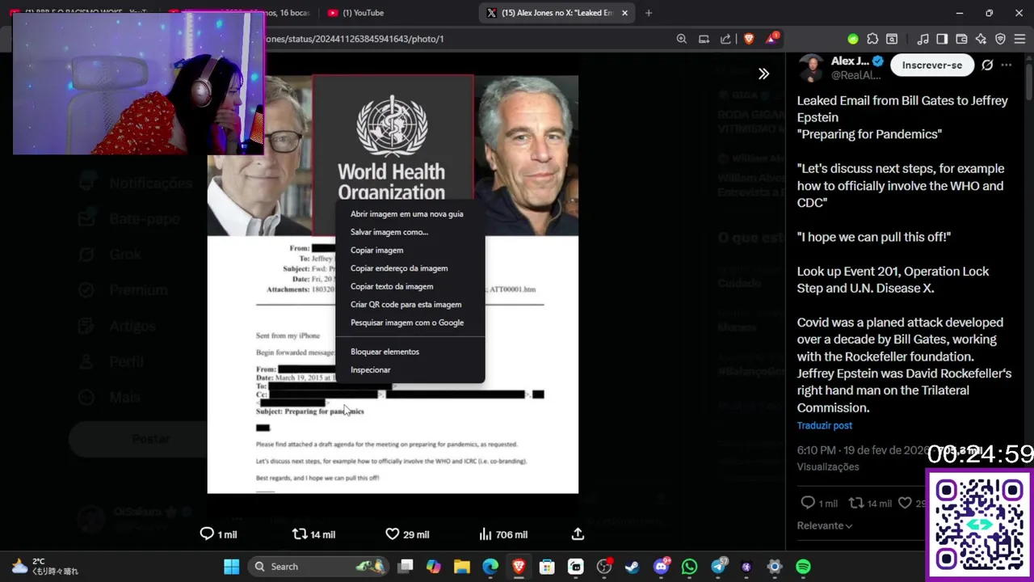
Task: Click the weather widget showing 2°C
Action: (44, 567)
